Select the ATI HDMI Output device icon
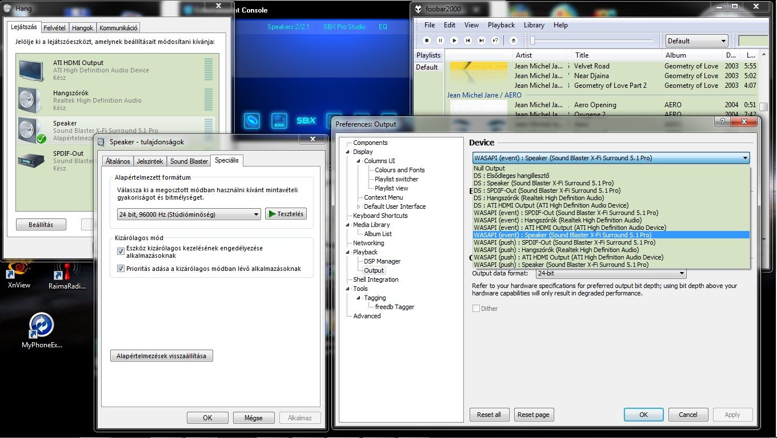The width and height of the screenshot is (777, 438). click(30, 70)
